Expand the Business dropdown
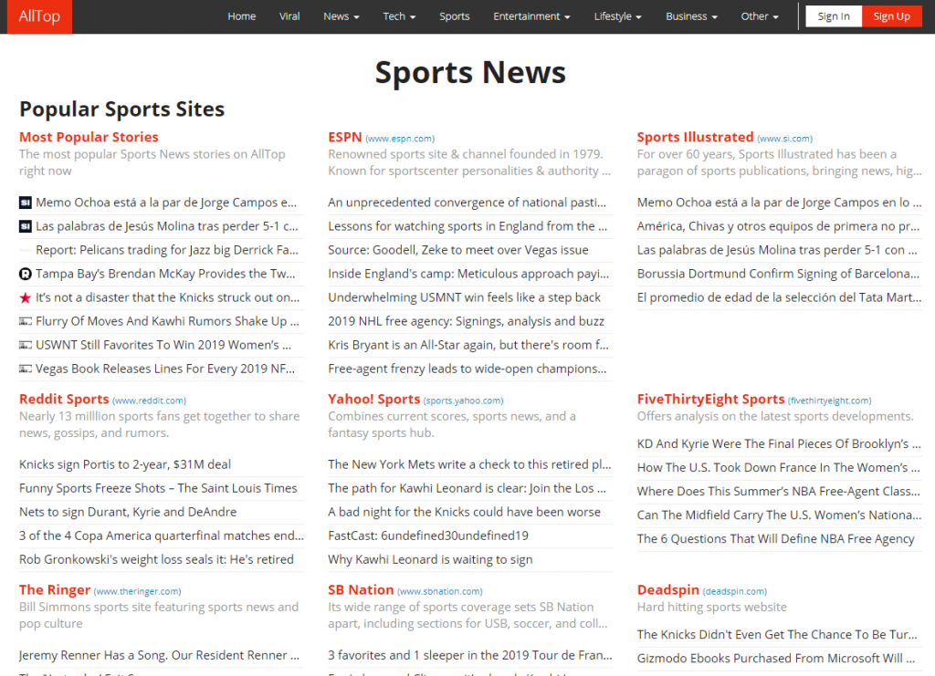 [x=691, y=16]
